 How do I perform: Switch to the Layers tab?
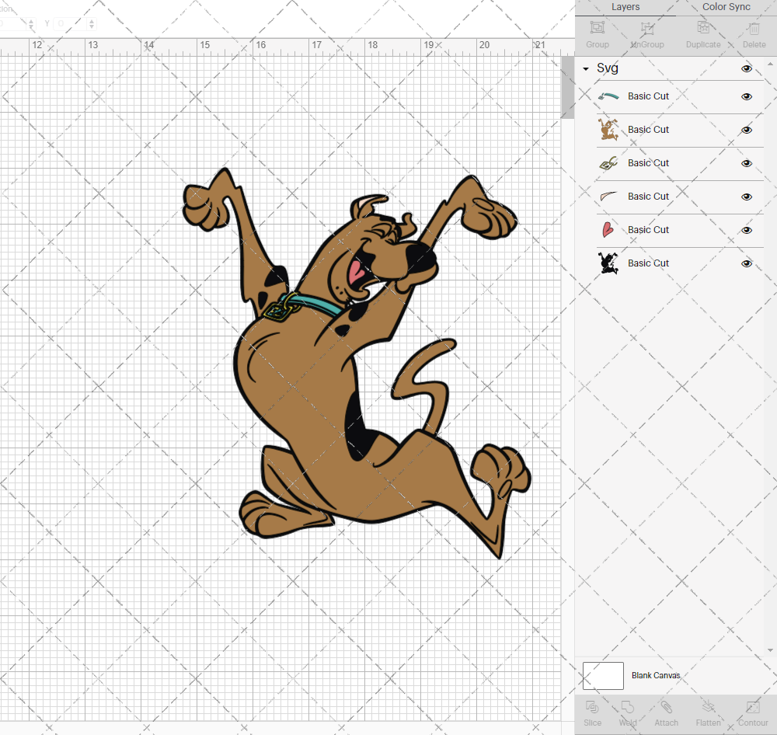(625, 7)
